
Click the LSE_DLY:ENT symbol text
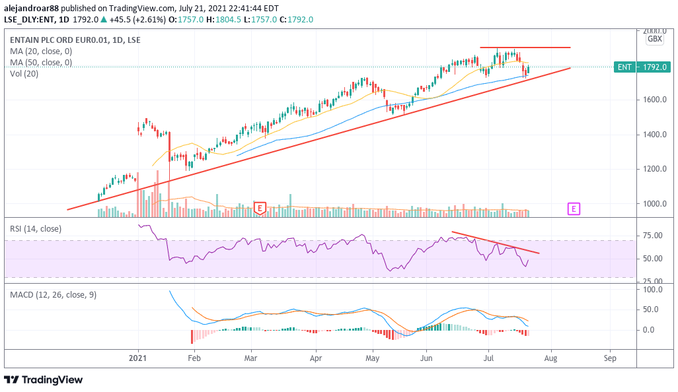coord(30,19)
